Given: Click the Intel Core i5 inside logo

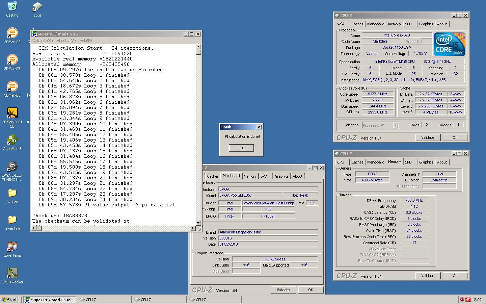Looking at the screenshot, I should pos(450,44).
